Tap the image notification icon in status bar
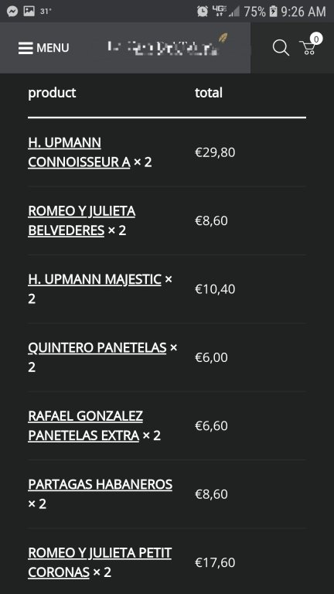Screen dimensions: 334x594 (29, 12)
